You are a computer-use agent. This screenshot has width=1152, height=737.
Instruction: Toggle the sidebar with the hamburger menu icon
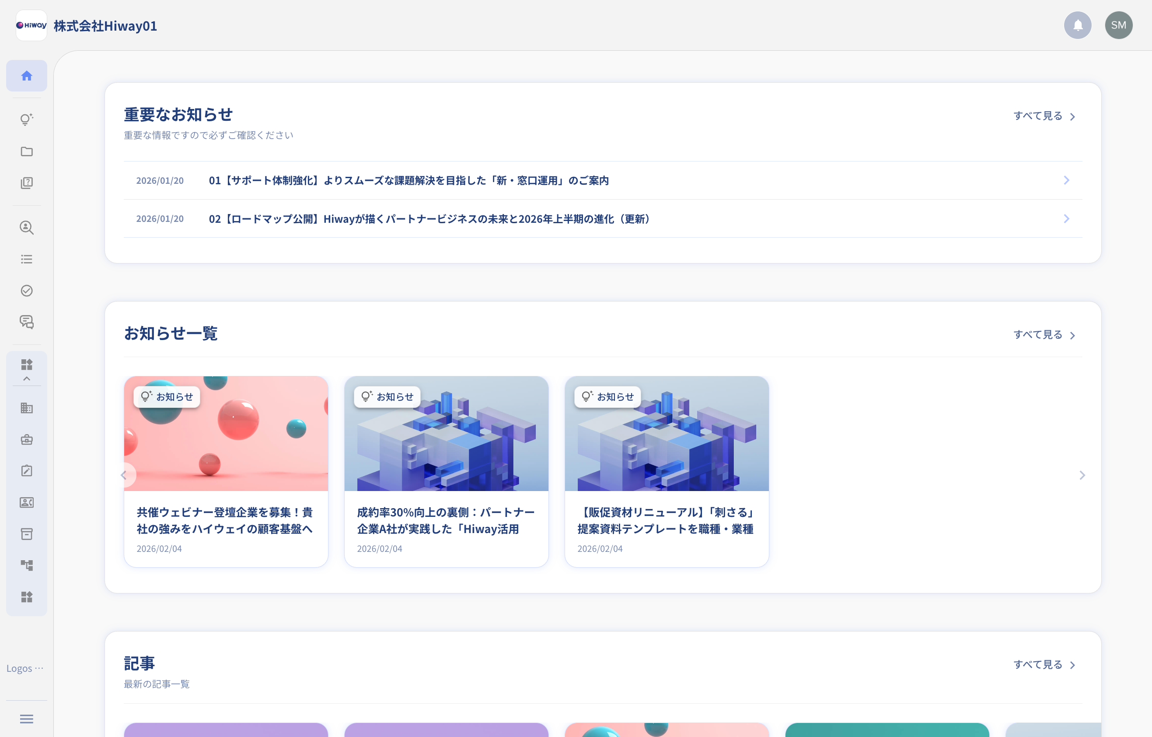point(27,719)
